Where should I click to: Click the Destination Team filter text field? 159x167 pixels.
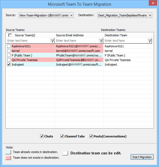(x=126, y=41)
